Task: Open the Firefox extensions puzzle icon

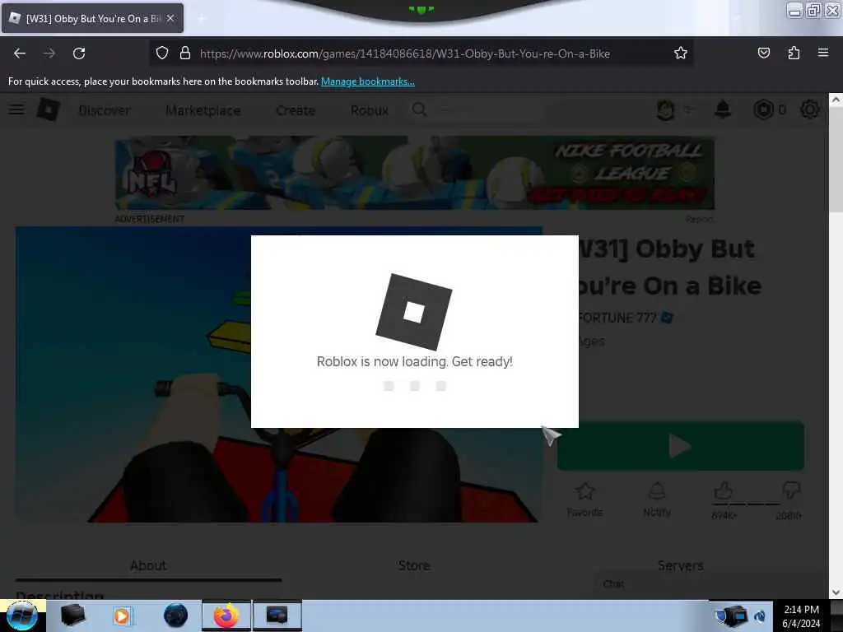Action: [794, 53]
